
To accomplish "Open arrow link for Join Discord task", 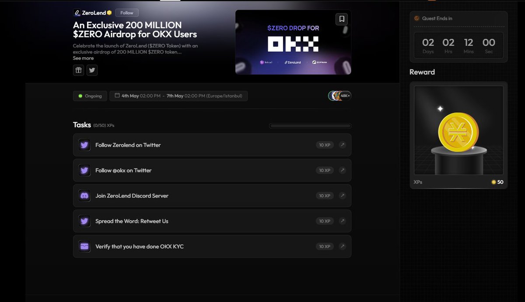I will pyautogui.click(x=343, y=196).
